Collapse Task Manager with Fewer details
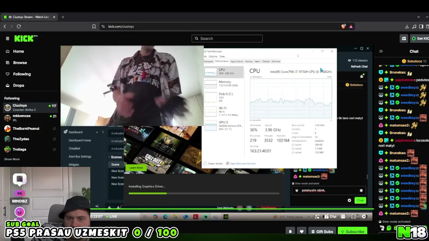This screenshot has width=429, height=241. point(213,164)
